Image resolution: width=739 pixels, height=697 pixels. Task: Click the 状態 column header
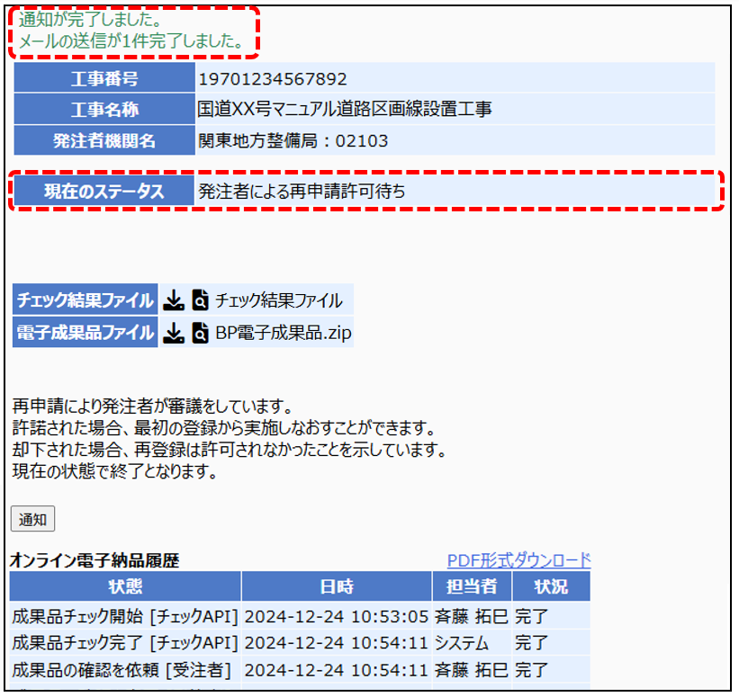[x=125, y=586]
